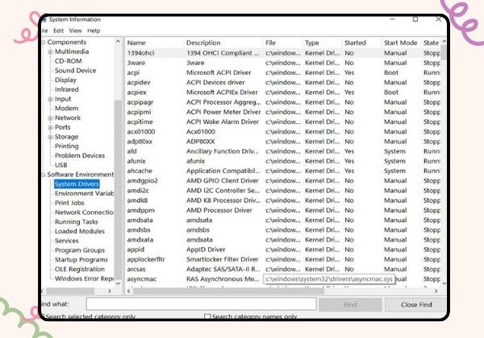The image size is (484, 338).
Task: Select Modem in the tree
Action: click(67, 109)
